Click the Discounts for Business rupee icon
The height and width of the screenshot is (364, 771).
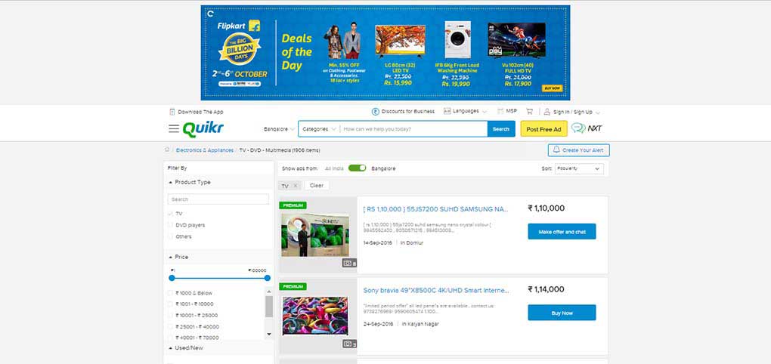(x=375, y=112)
